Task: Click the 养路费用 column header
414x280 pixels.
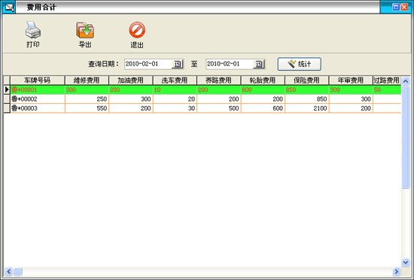Action: coord(219,81)
